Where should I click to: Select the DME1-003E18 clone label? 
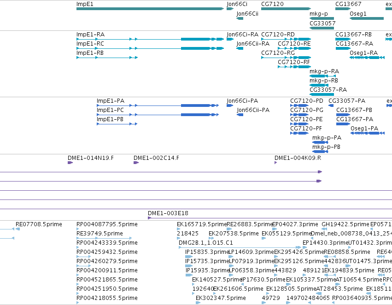[x=168, y=213]
